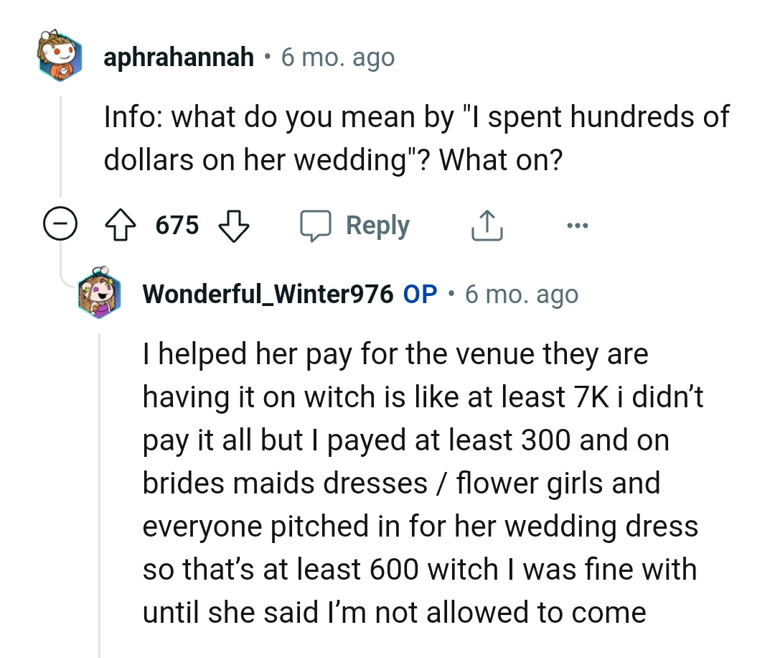Toggle an upvote on aphrahannah's comment
The width and height of the screenshot is (775, 658).
(x=121, y=225)
